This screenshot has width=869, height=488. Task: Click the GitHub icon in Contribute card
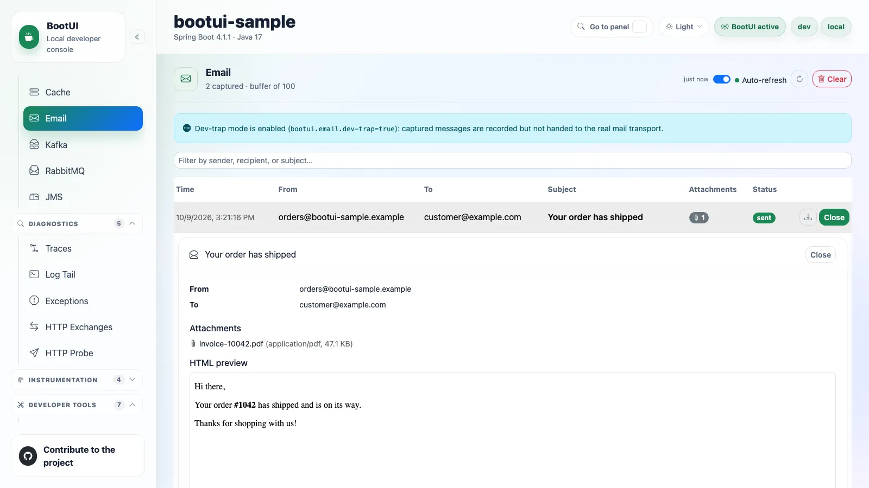tap(28, 456)
